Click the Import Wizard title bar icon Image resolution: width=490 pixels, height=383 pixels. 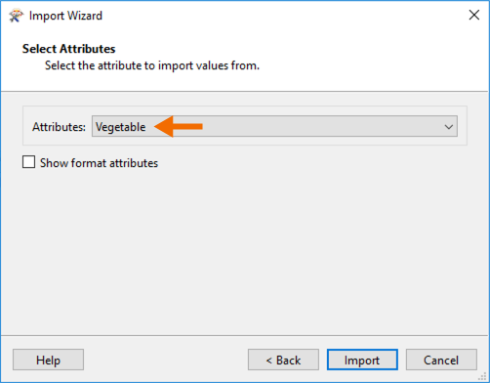tap(16, 16)
